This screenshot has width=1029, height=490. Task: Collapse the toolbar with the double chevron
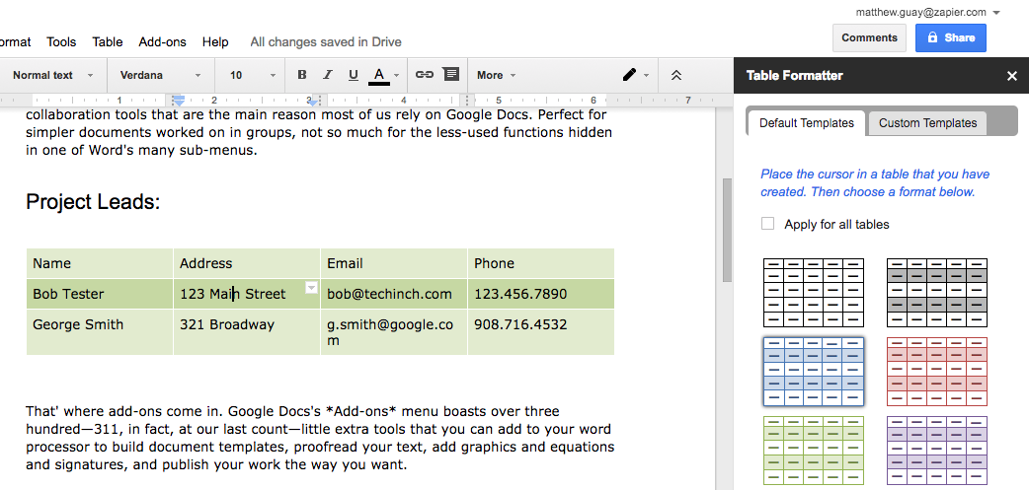coord(676,75)
